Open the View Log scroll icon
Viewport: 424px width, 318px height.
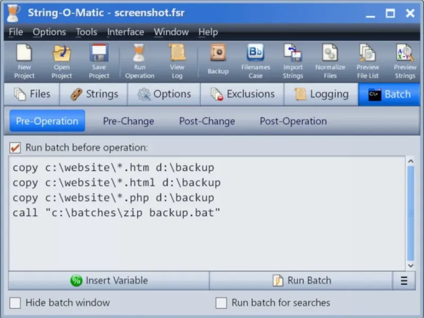click(x=177, y=62)
